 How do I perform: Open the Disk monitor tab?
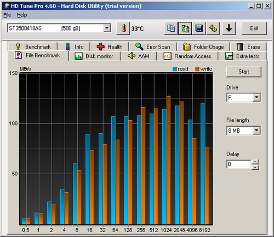[x=94, y=56]
